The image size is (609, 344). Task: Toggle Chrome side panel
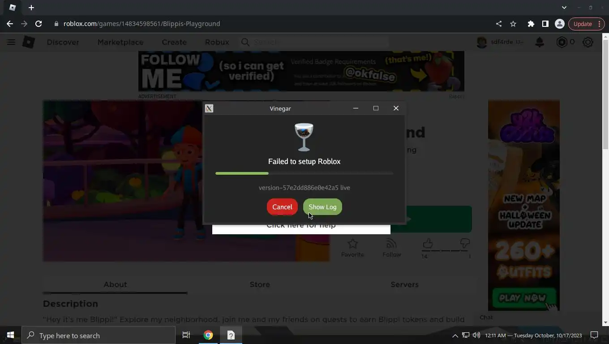pos(545,24)
